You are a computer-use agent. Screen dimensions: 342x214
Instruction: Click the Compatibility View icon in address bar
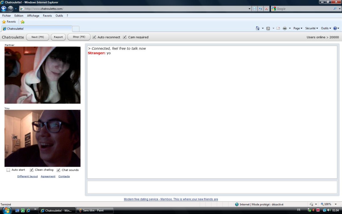(x=255, y=9)
